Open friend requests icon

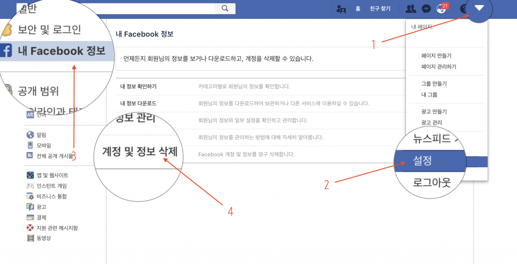(410, 9)
